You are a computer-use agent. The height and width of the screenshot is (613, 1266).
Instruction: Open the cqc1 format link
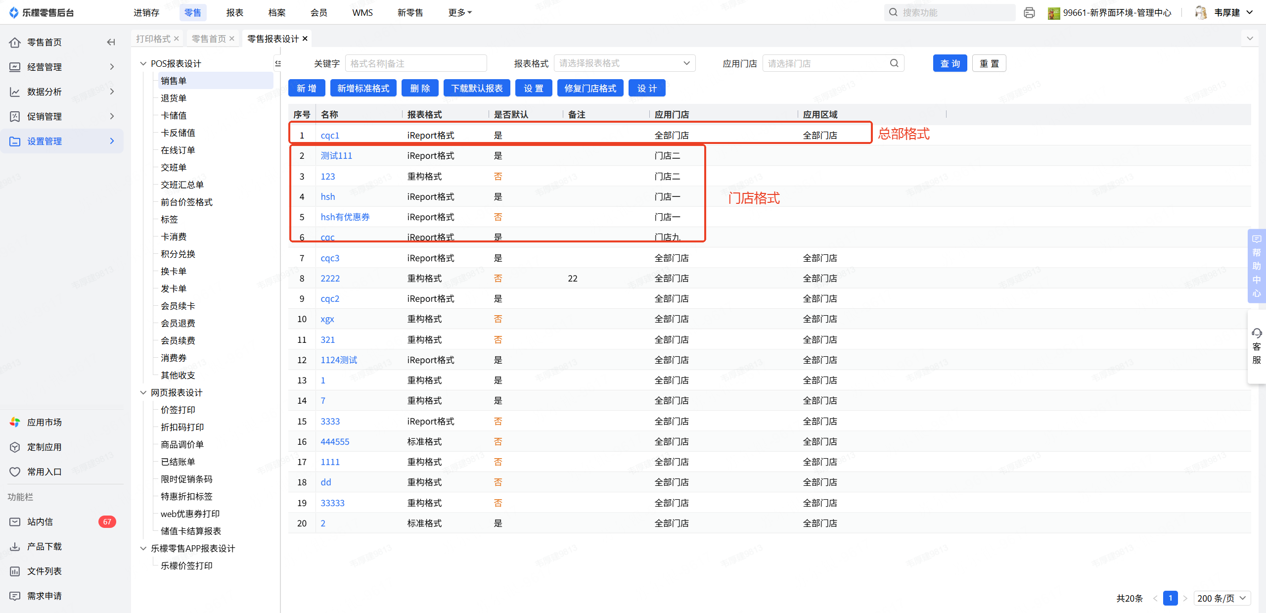click(330, 135)
